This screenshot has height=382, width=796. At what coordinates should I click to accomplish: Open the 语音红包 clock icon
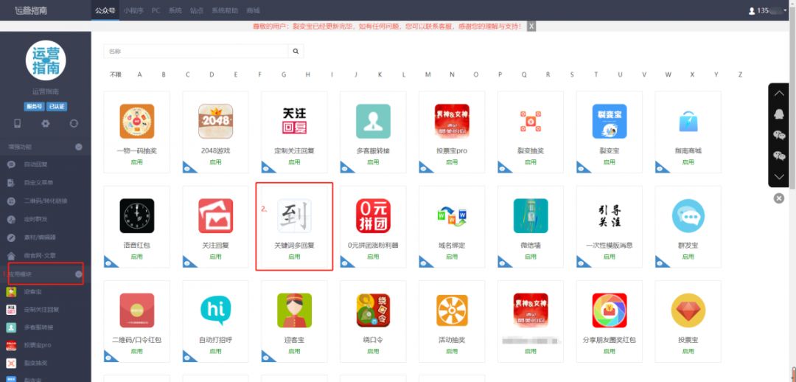pos(136,216)
